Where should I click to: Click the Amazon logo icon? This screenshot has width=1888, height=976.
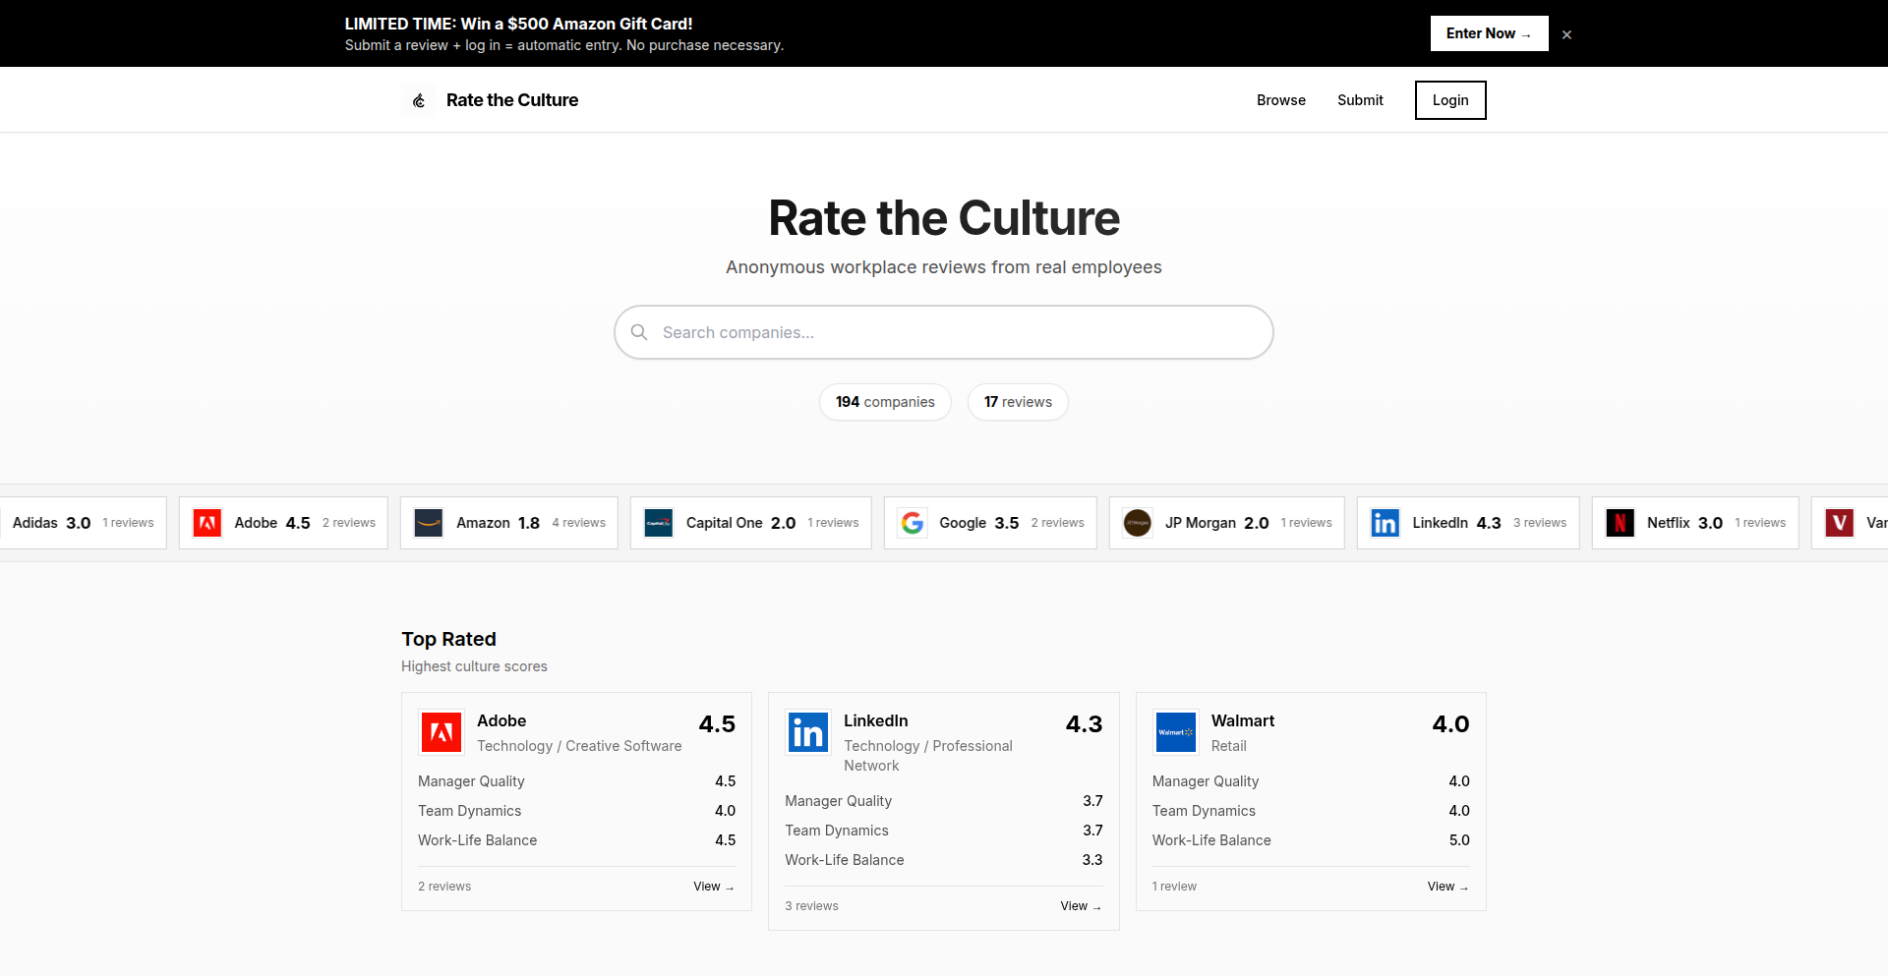[x=429, y=522]
